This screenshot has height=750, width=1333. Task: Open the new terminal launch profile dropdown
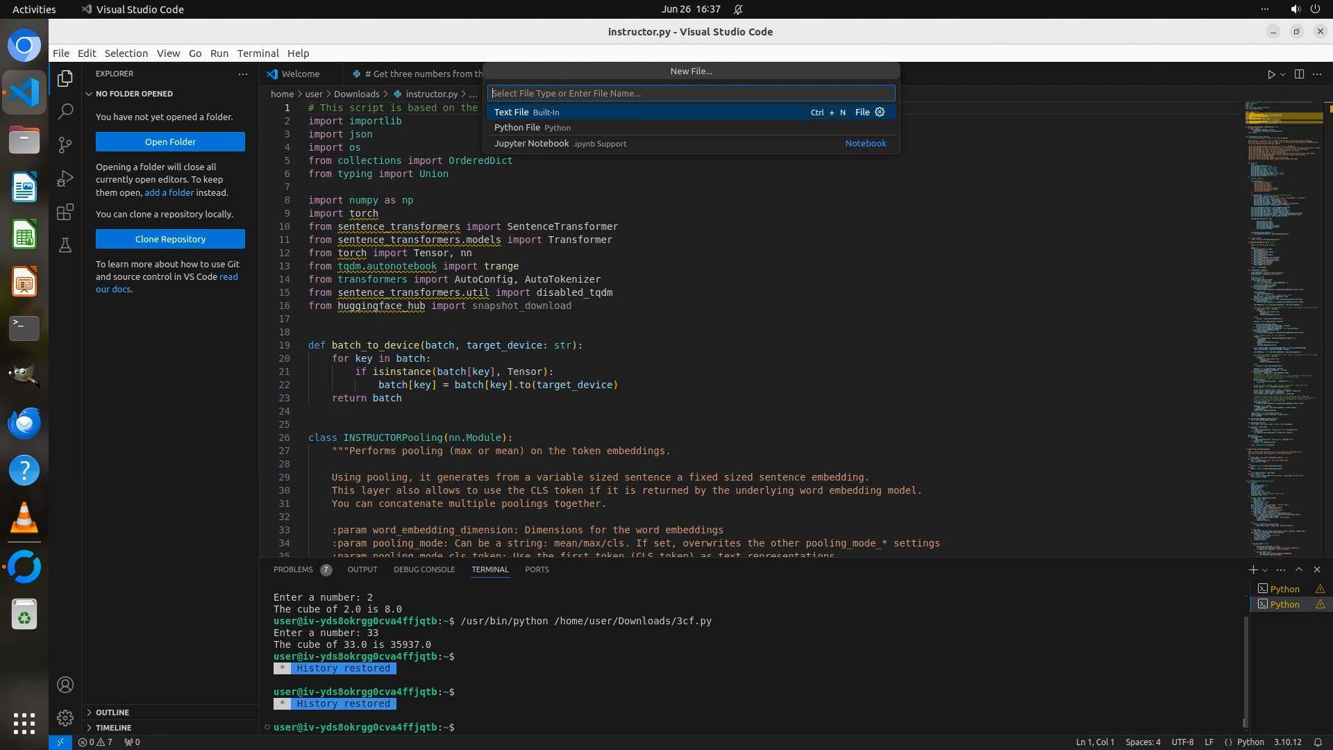tap(1265, 570)
